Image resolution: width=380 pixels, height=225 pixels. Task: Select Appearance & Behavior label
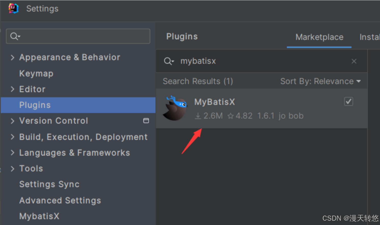pos(70,57)
